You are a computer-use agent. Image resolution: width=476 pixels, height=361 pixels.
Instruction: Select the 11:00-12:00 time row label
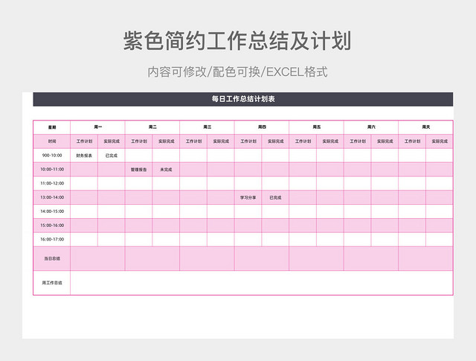(x=52, y=183)
